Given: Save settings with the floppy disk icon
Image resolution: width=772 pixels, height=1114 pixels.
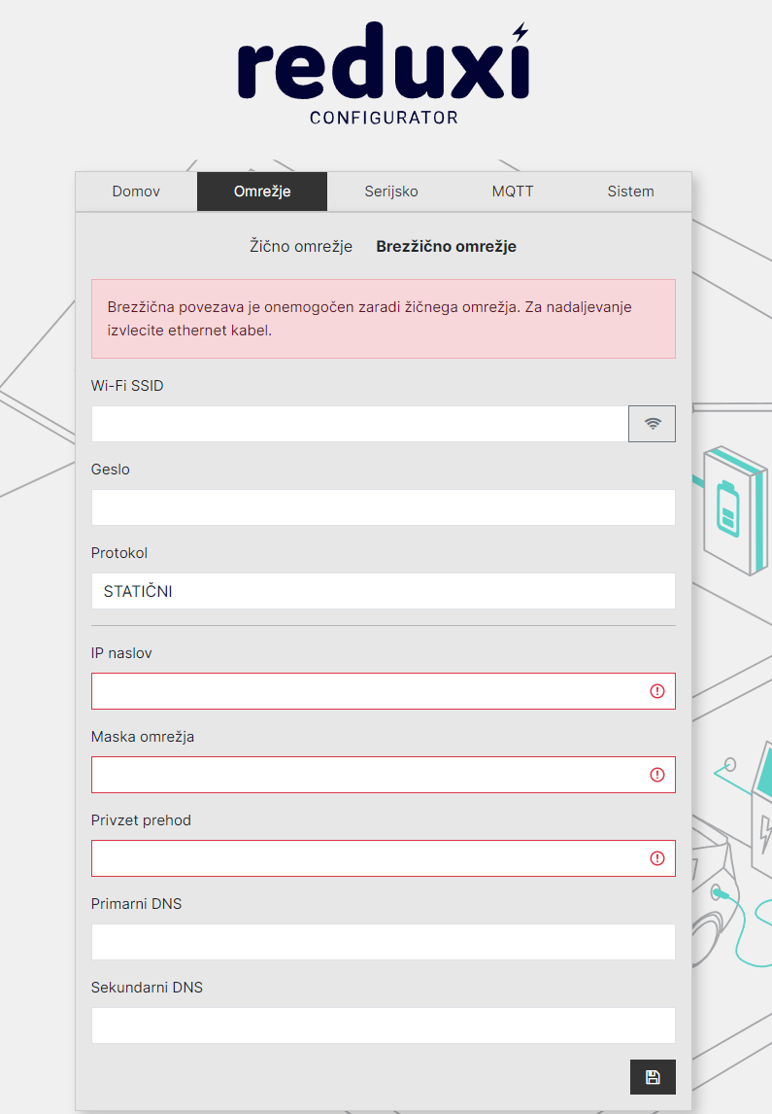Looking at the screenshot, I should [653, 1077].
